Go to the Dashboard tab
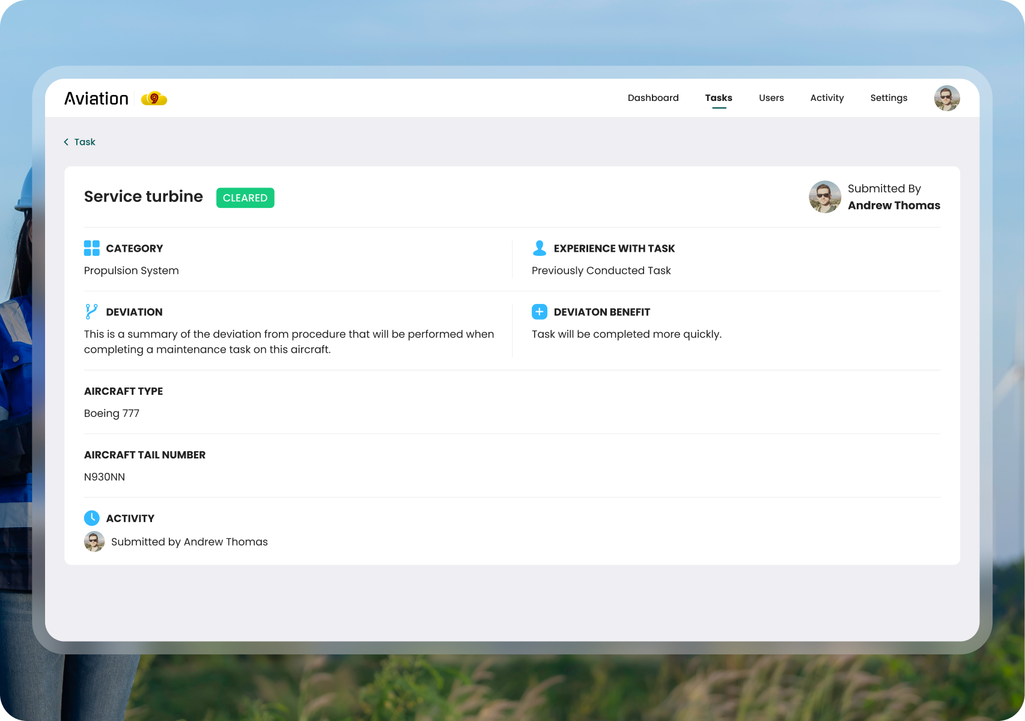Image resolution: width=1025 pixels, height=721 pixels. coord(653,98)
